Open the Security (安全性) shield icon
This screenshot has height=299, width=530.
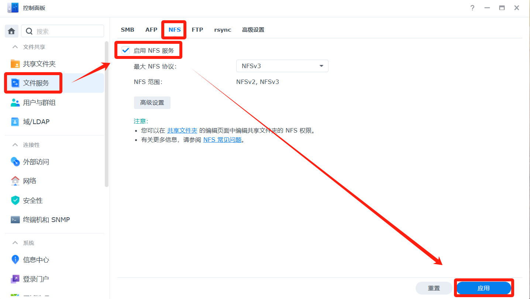click(15, 200)
